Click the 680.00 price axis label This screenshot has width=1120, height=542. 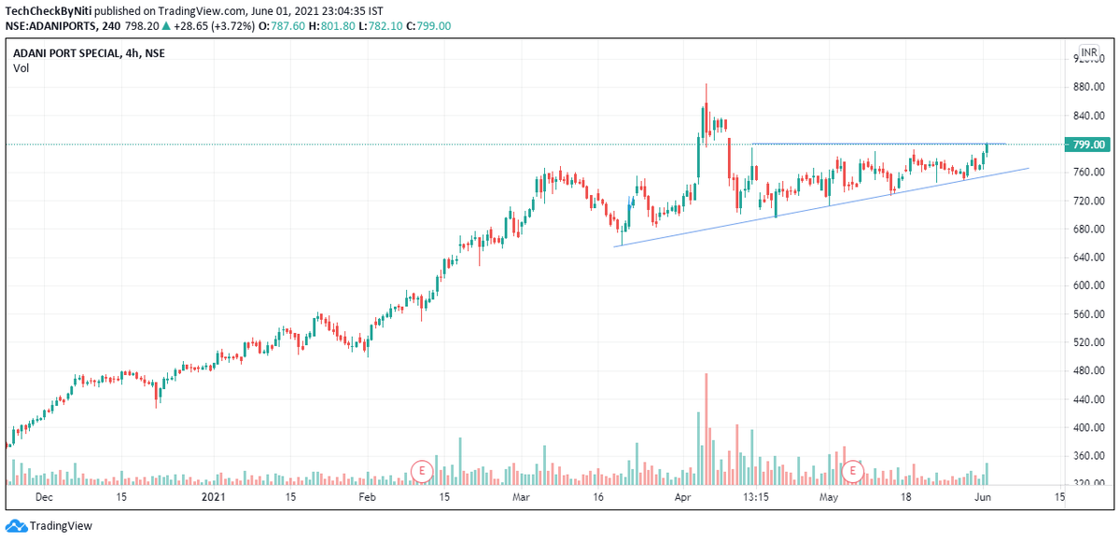[1088, 229]
